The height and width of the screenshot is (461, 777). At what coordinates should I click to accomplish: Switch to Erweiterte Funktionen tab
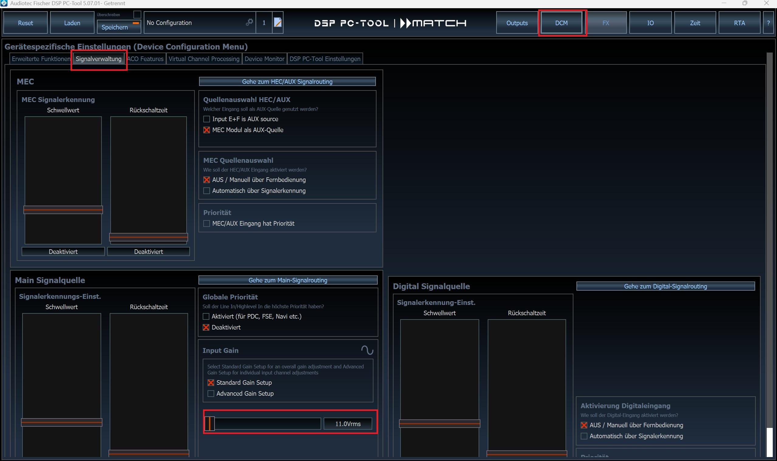pos(41,59)
